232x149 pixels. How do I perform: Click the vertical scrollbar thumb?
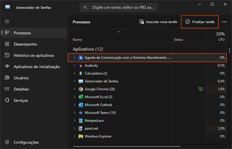point(229,50)
